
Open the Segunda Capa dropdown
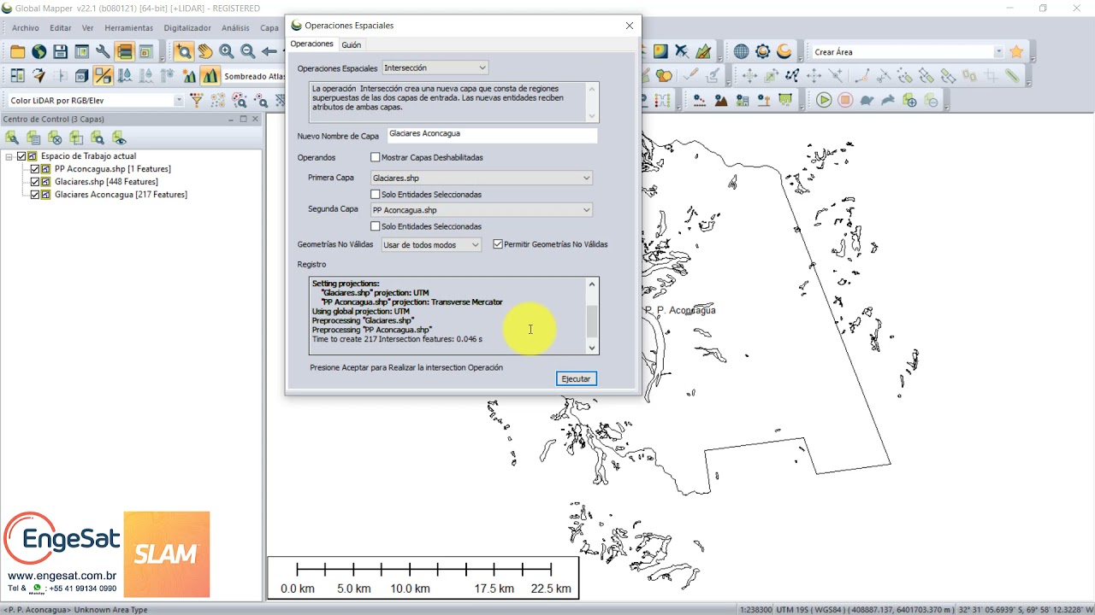[x=482, y=210]
